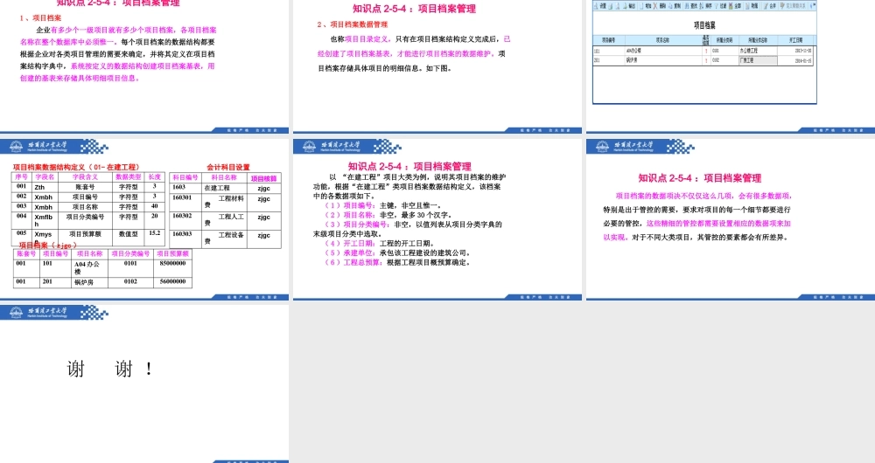Click the 数据类型 column header
This screenshot has height=463, width=875.
point(129,176)
